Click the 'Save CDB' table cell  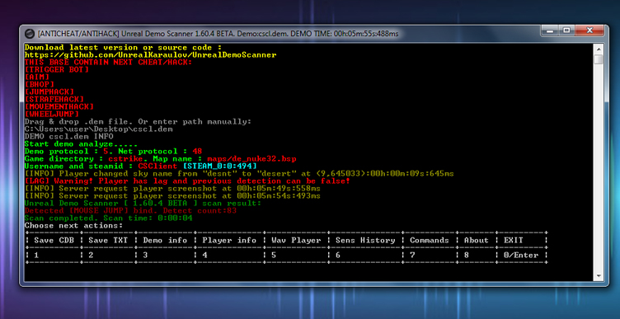pyautogui.click(x=54, y=241)
